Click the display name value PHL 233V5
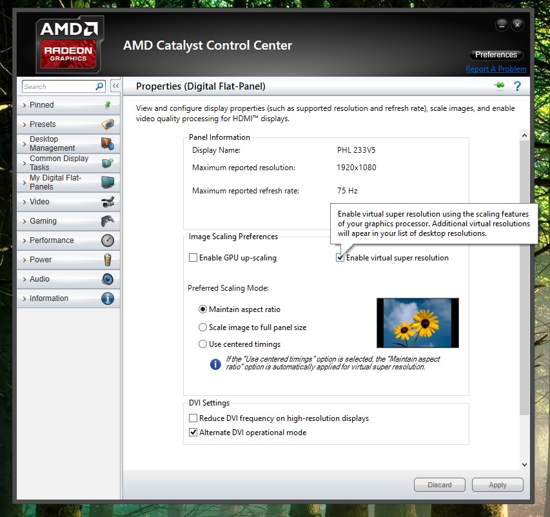This screenshot has width=550, height=517. [x=356, y=150]
